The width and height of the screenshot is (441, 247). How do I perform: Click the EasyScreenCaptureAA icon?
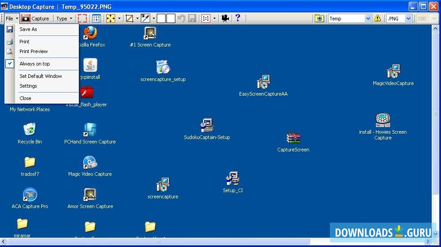click(x=263, y=82)
